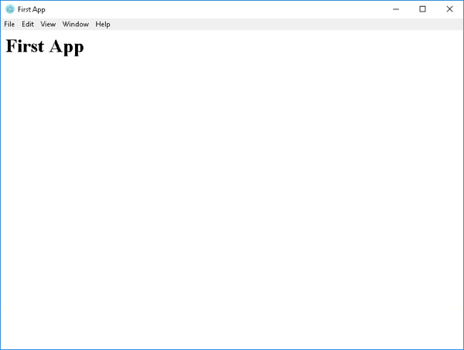Open the File menu
The image size is (464, 350).
tap(9, 24)
